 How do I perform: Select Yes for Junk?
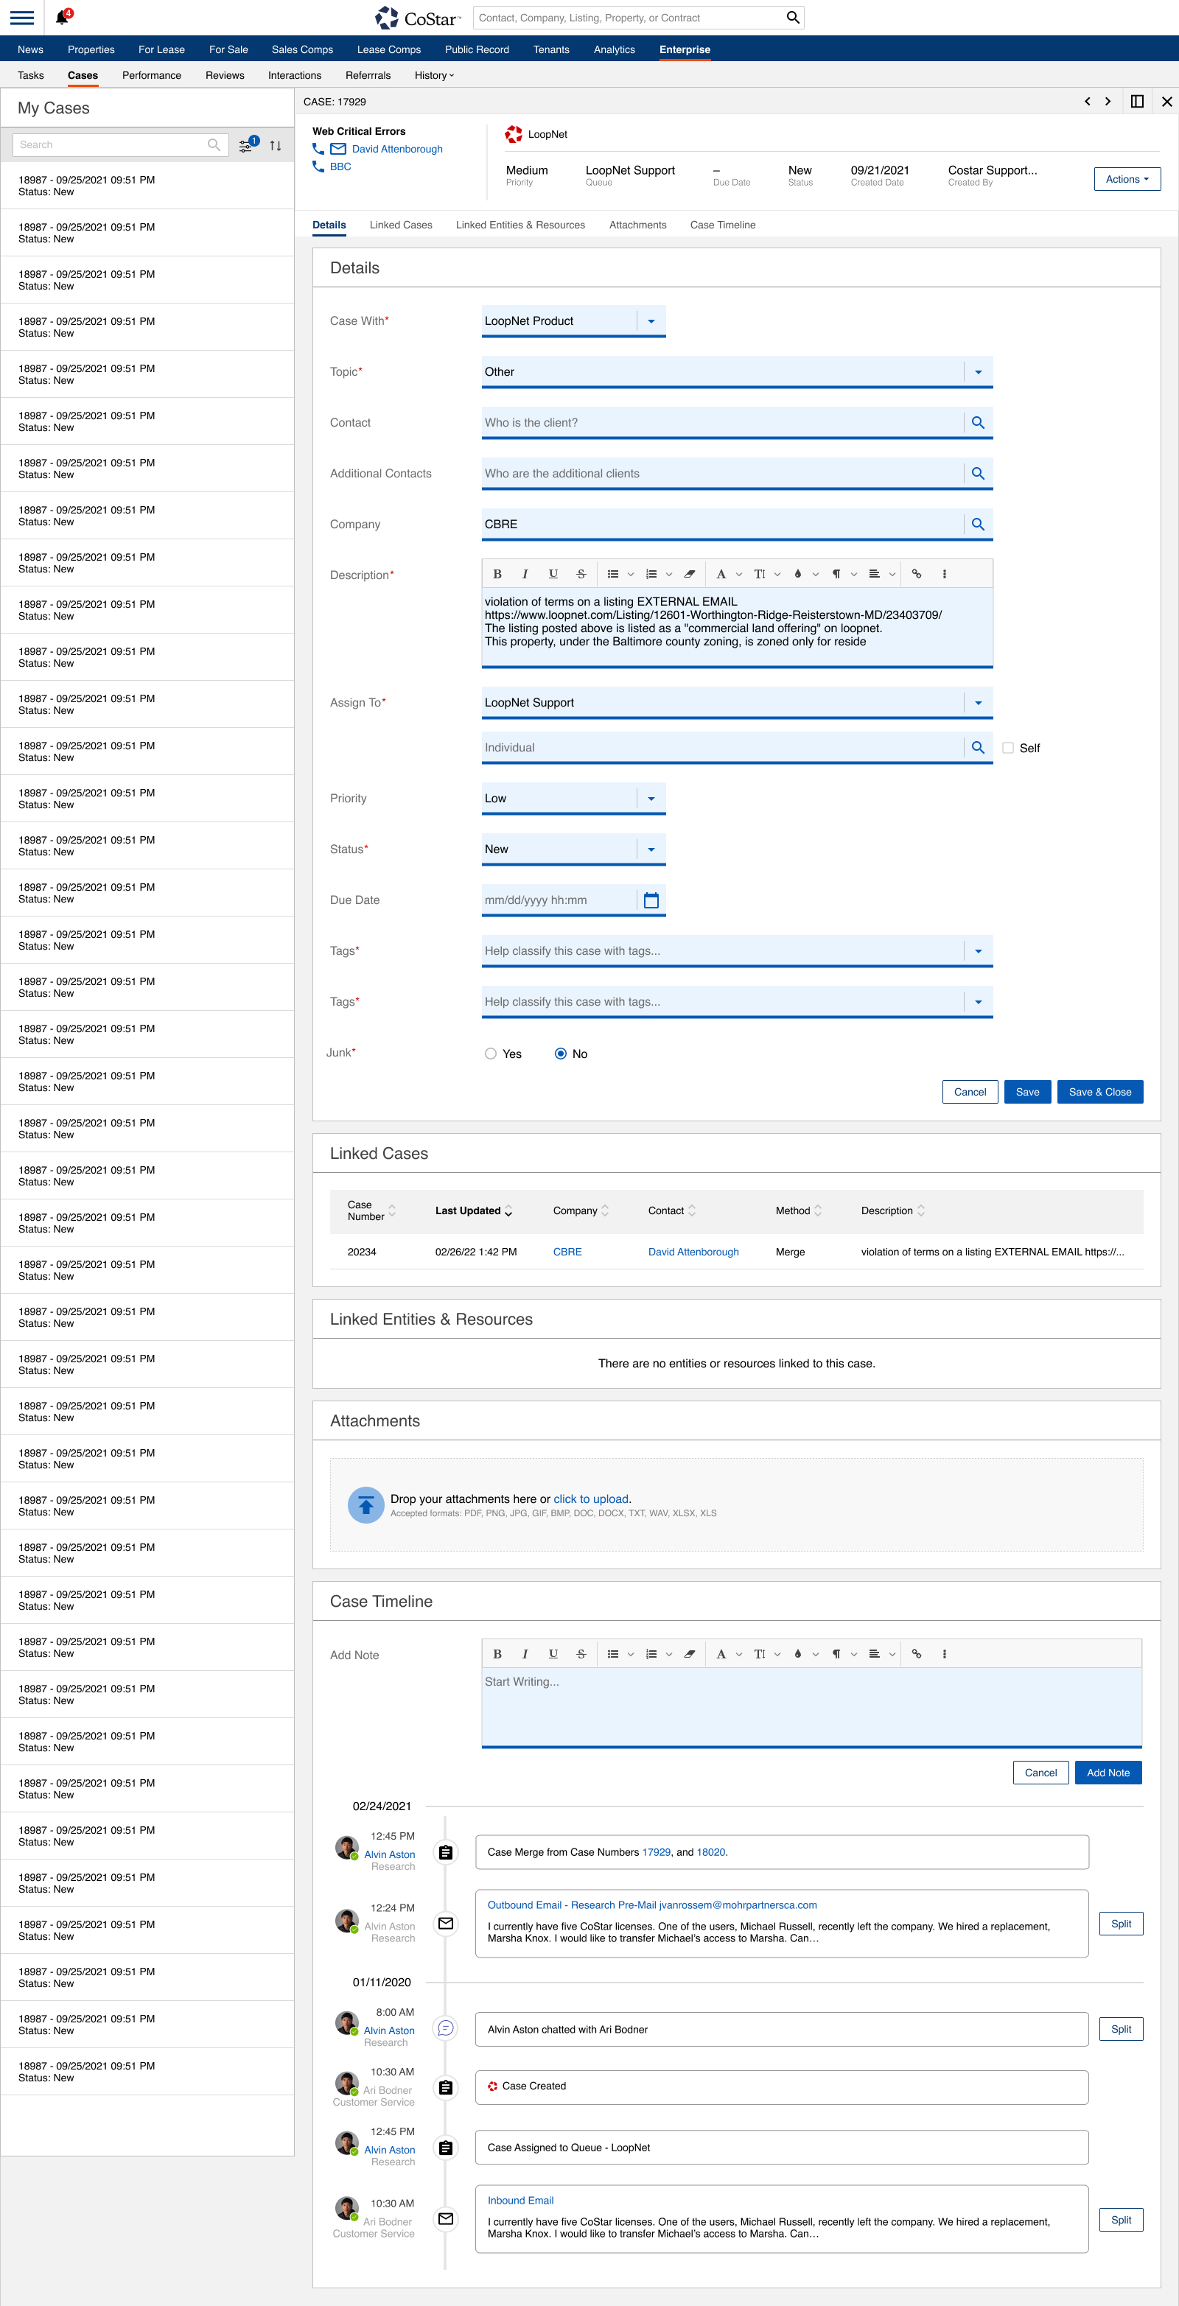tap(491, 1054)
